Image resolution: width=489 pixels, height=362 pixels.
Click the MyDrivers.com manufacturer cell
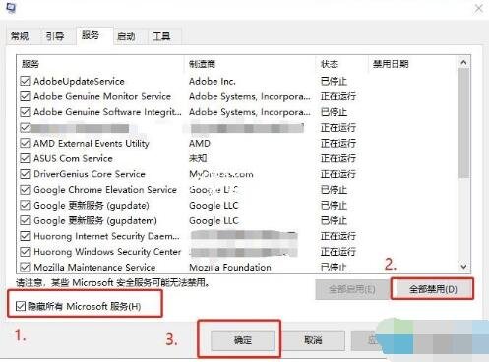[x=221, y=174]
